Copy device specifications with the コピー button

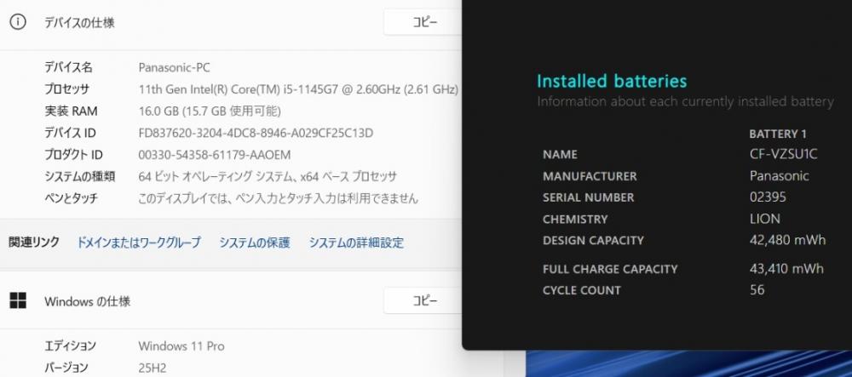[x=423, y=23]
